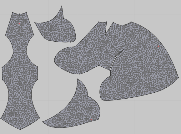The height and width of the screenshot is (134, 181).
Task: Click the bottom-left corner vertex of the tall pattern
Action: click(x=1, y=118)
